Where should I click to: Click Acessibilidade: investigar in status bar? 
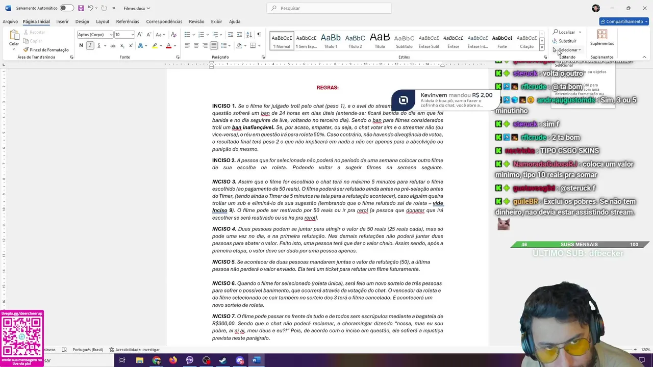pyautogui.click(x=134, y=350)
